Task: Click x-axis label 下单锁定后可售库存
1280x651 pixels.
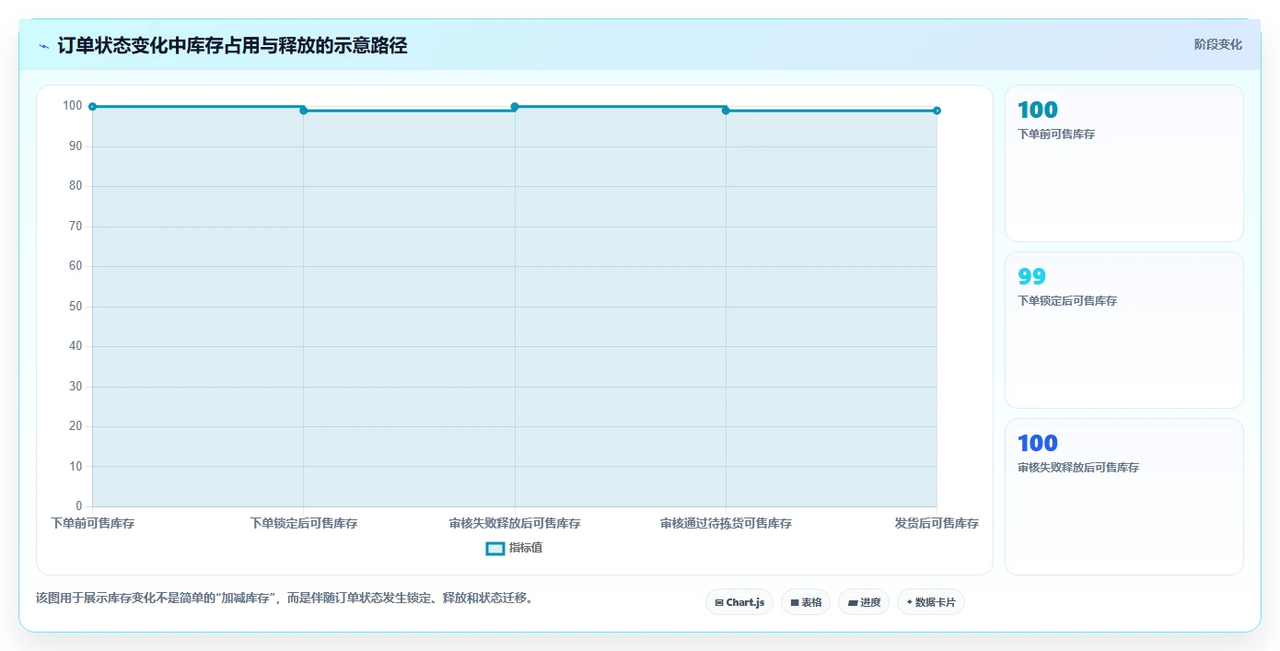Action: point(304,523)
